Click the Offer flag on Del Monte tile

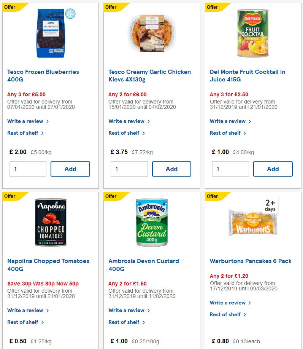(x=211, y=6)
